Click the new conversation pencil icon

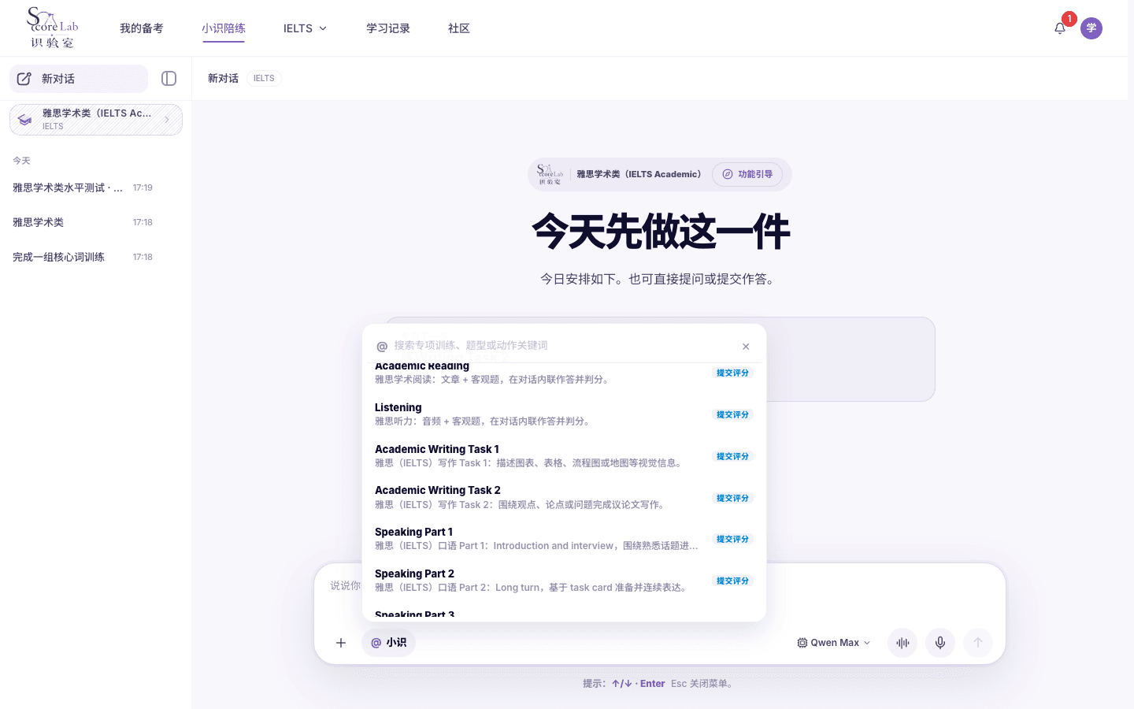[24, 79]
